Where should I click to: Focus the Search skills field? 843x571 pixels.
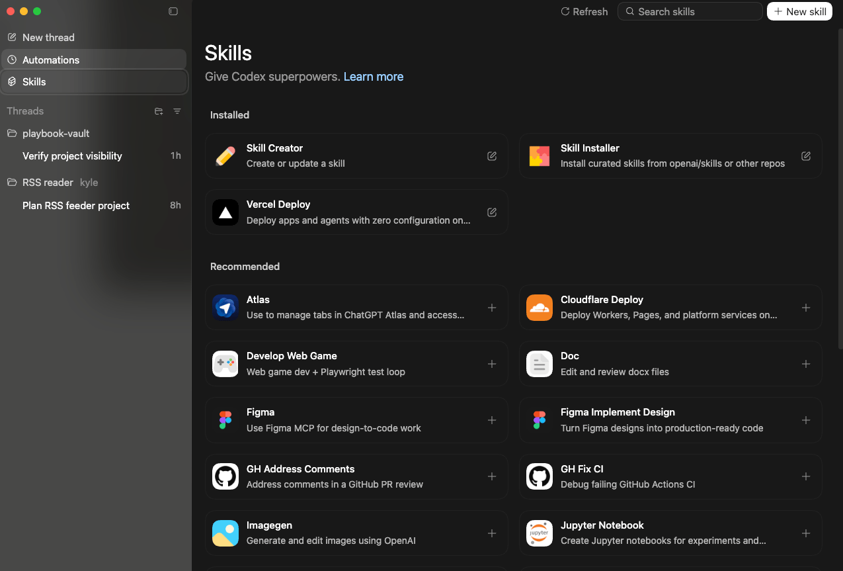(690, 11)
